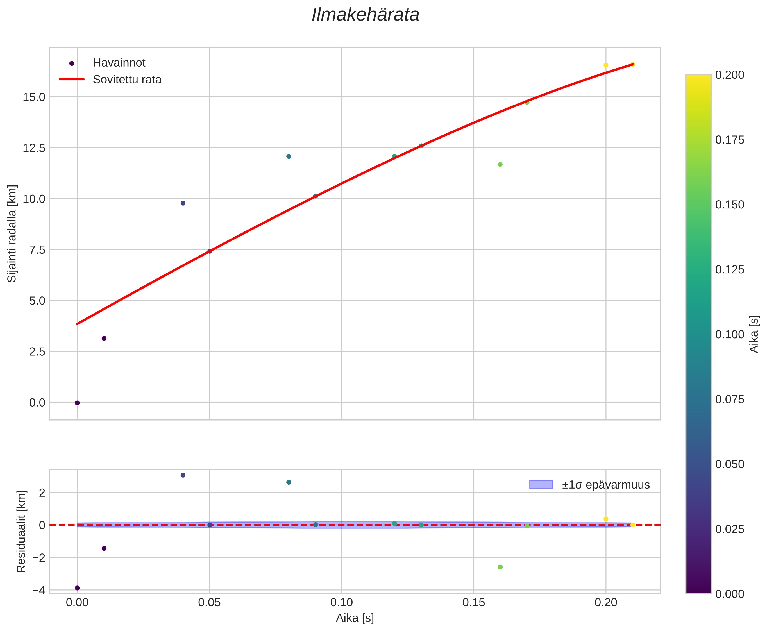Click the Sijainti radalla [km] axis label

pos(12,233)
